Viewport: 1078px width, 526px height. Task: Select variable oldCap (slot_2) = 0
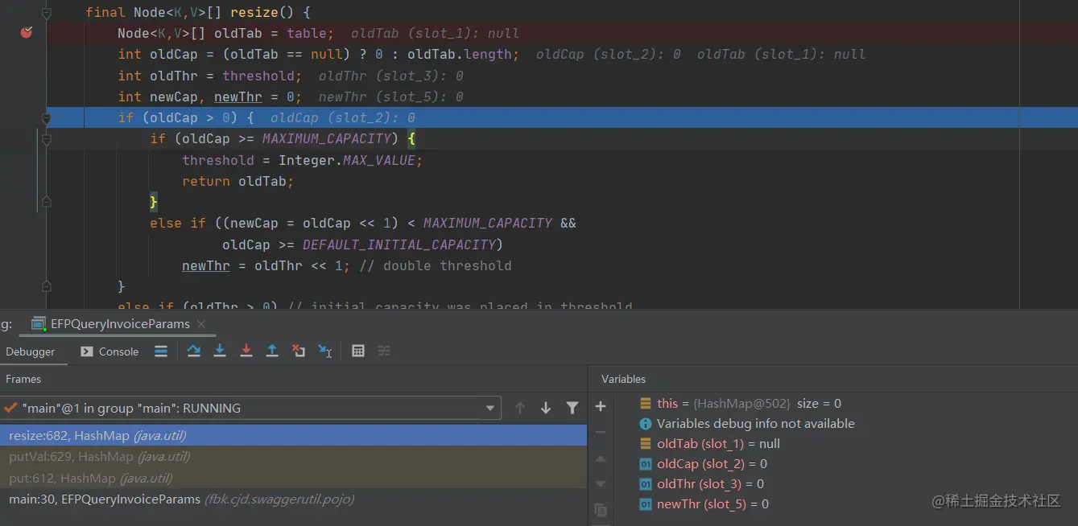tap(703, 463)
